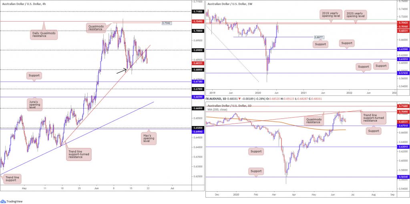Select the '2020 yearly opening level' callout
Screen dimensions: 410x204
356,15
